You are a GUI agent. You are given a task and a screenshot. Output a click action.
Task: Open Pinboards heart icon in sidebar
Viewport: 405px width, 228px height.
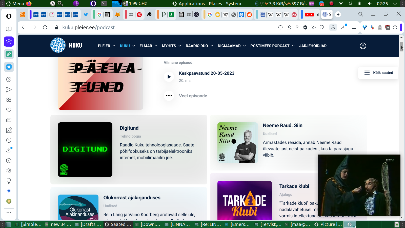coord(9,110)
